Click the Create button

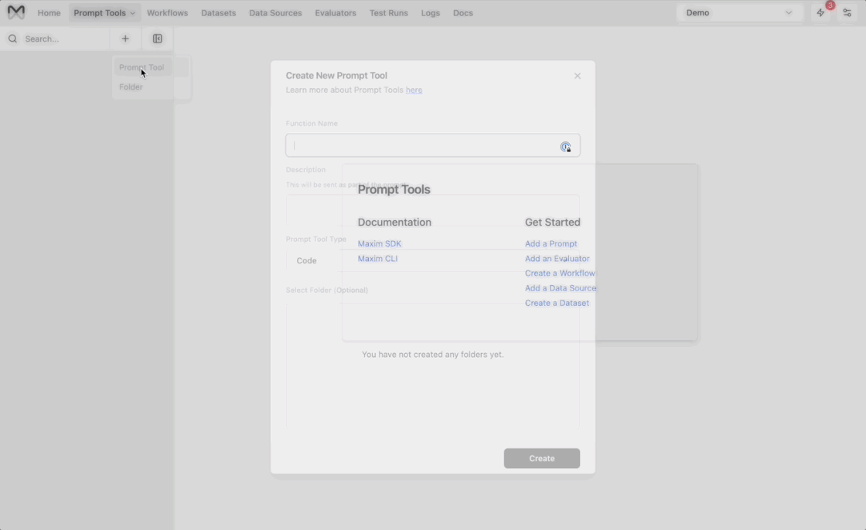point(542,458)
